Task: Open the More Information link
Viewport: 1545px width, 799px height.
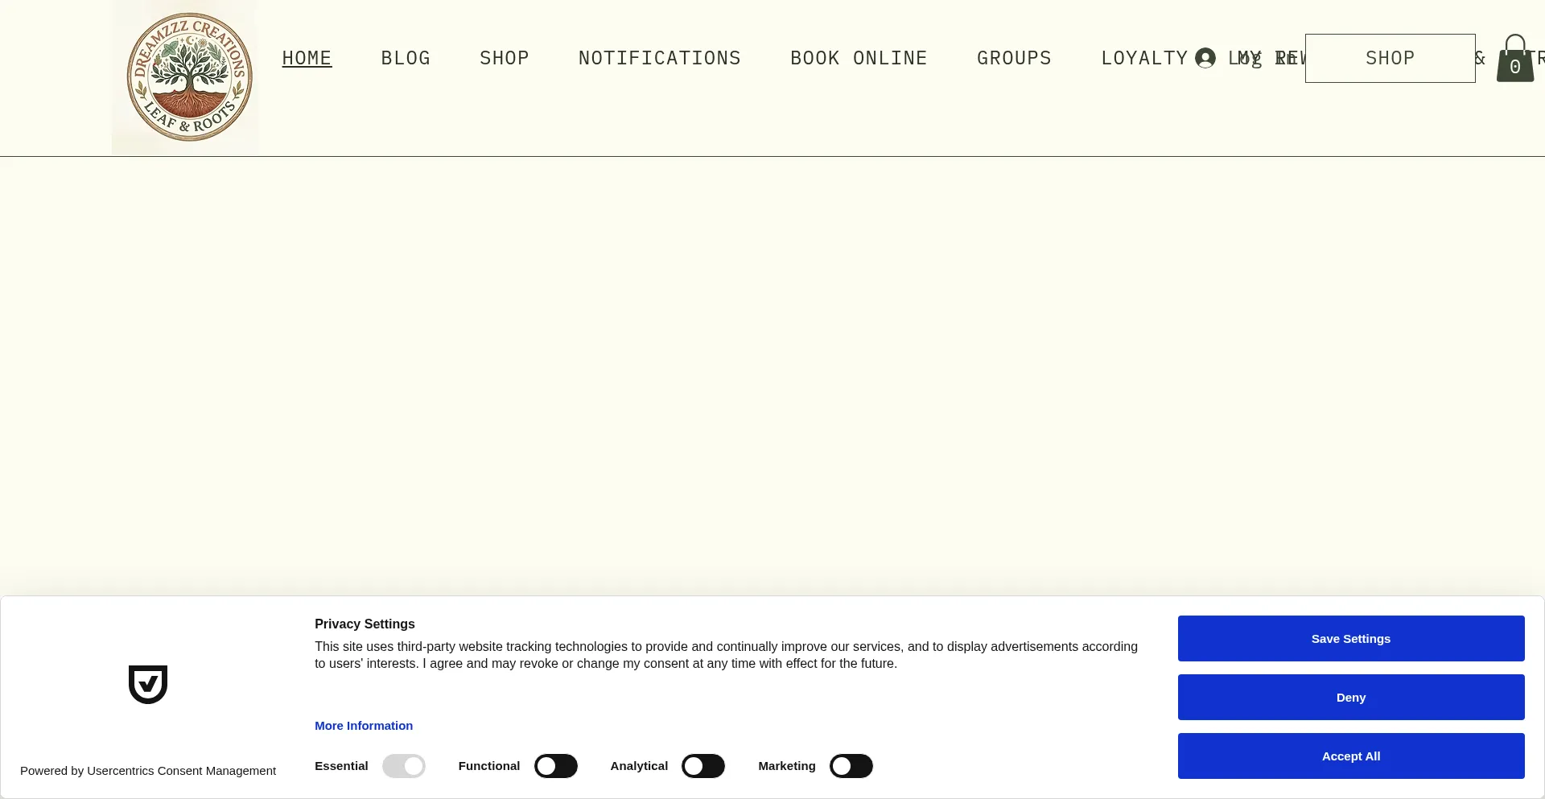Action: pyautogui.click(x=364, y=725)
